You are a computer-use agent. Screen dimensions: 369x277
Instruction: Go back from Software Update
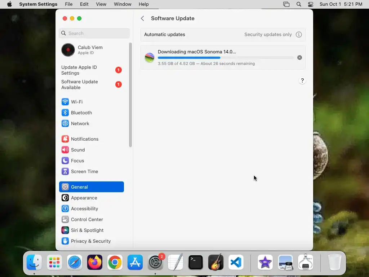click(x=142, y=18)
